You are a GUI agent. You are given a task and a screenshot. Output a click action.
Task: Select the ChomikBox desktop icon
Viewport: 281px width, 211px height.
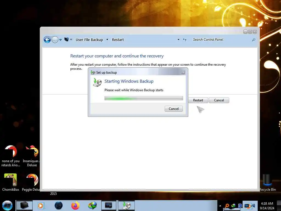coord(11,182)
